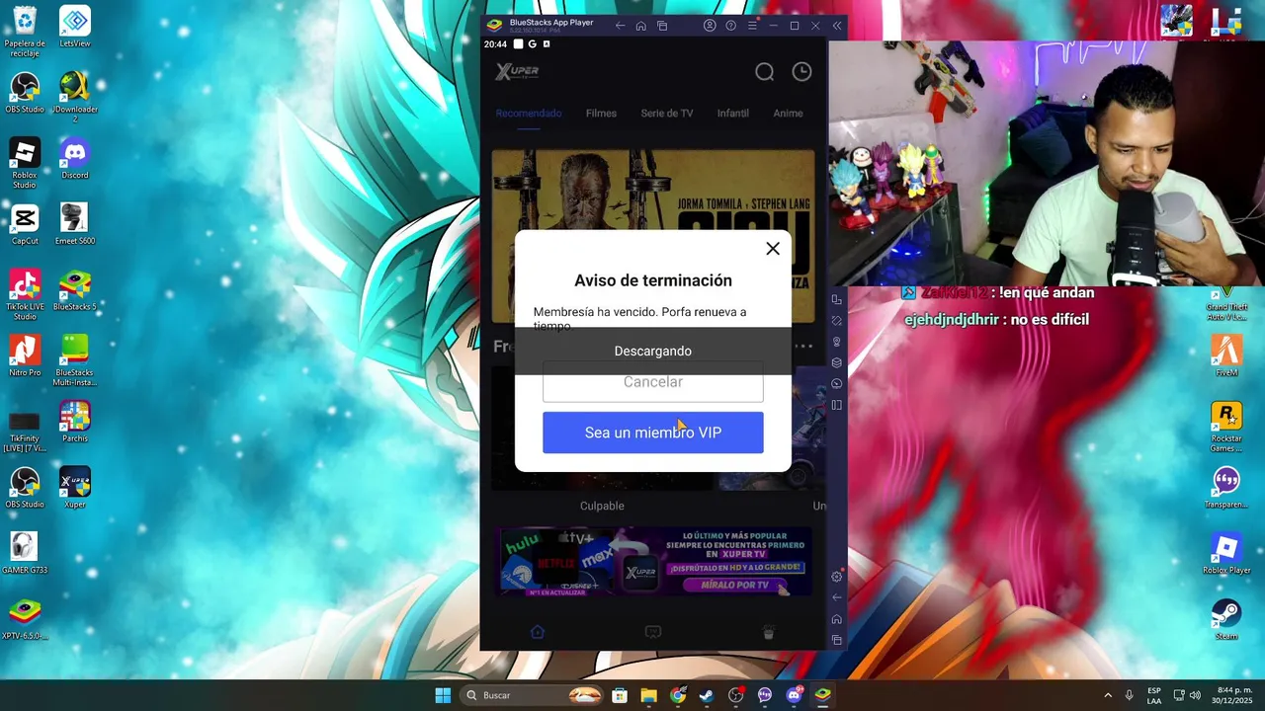Tap the Xuper bottom home icon
The width and height of the screenshot is (1265, 711).
538,632
